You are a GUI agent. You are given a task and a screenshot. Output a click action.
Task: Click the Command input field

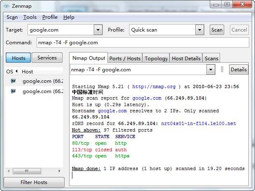tap(143, 43)
